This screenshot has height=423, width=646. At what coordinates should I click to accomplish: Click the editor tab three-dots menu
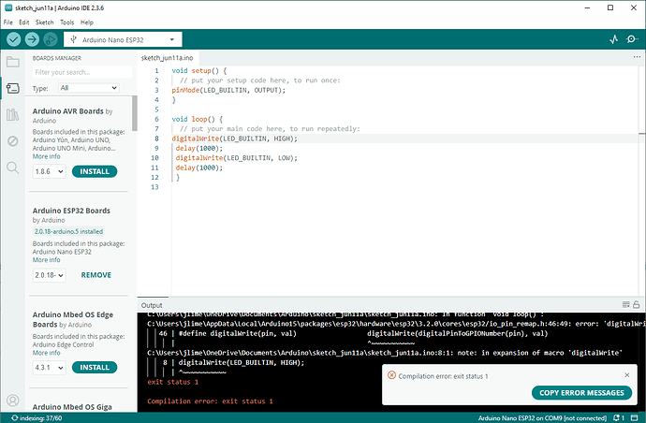tap(637, 57)
